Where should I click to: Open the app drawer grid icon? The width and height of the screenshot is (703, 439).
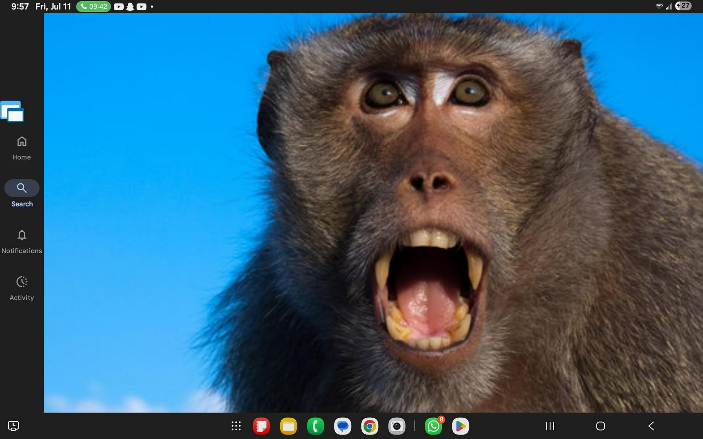236,426
